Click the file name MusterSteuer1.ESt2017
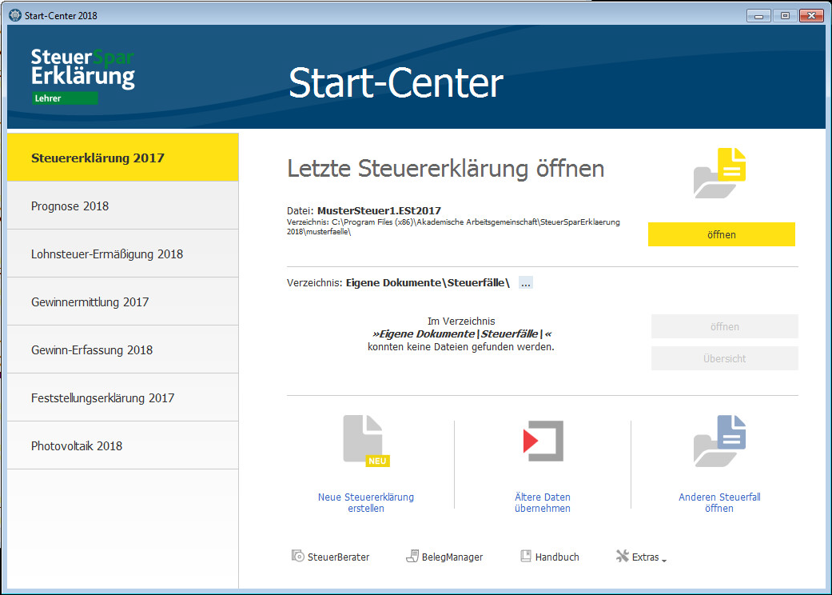Image resolution: width=832 pixels, height=595 pixels. click(x=380, y=210)
